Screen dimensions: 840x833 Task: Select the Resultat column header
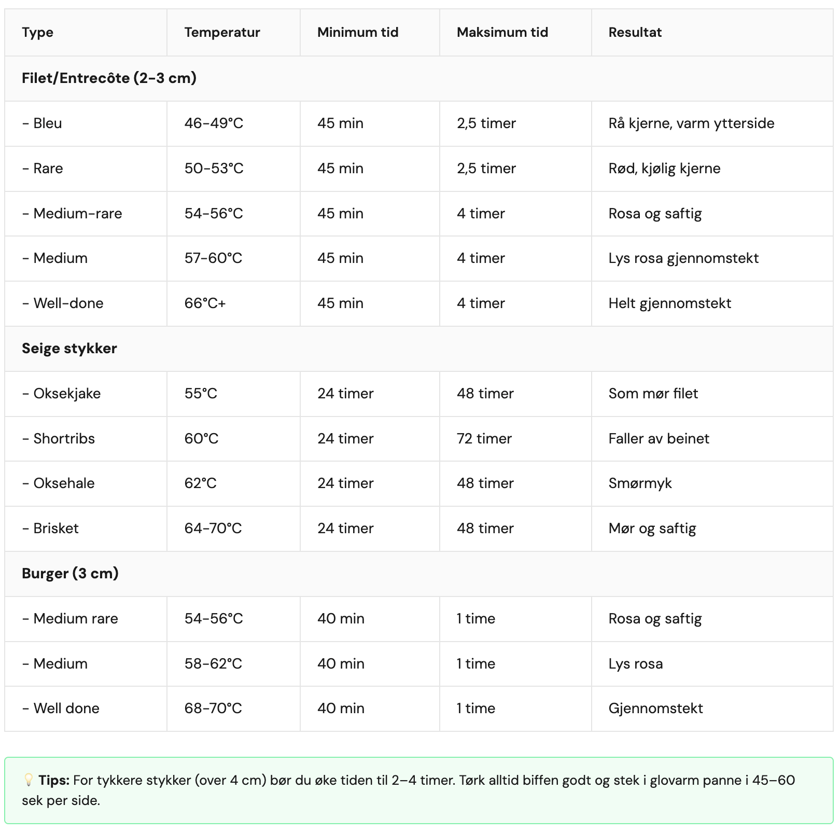[635, 32]
